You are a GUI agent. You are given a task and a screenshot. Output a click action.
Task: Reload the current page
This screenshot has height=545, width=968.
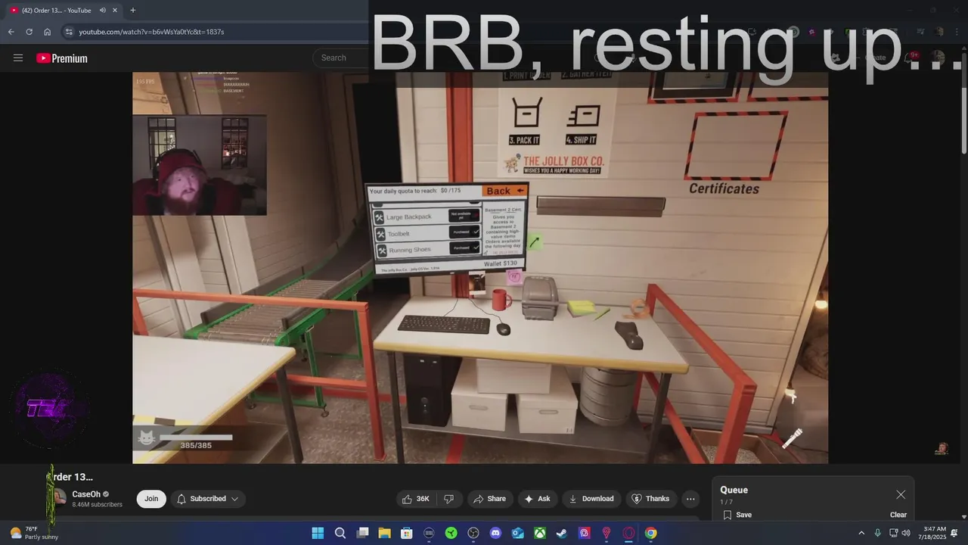pyautogui.click(x=29, y=32)
